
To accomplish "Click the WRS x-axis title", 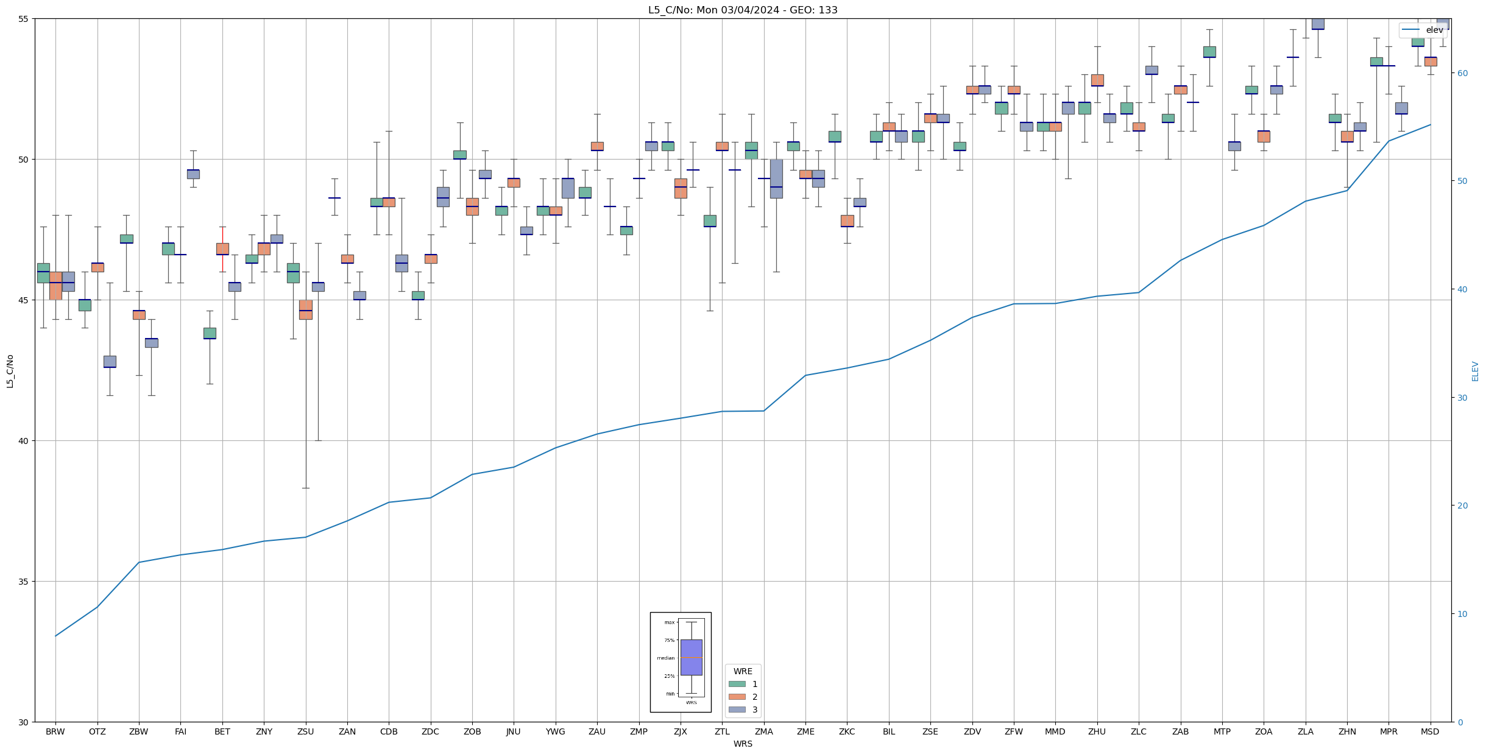I will tap(743, 744).
